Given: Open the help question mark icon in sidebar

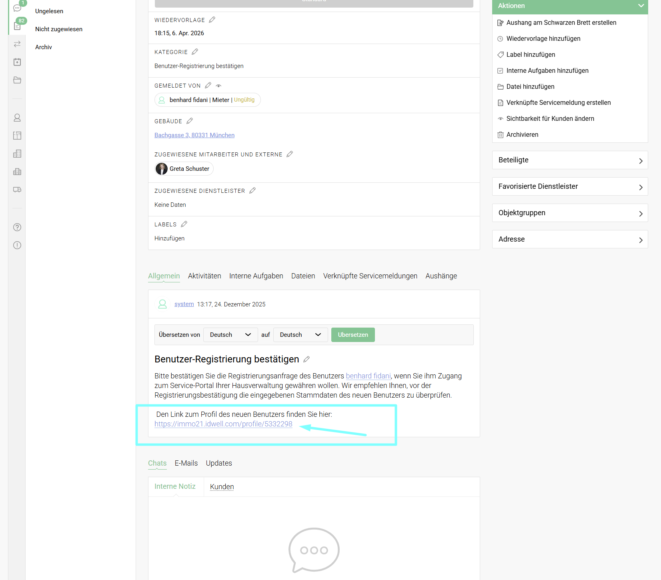Looking at the screenshot, I should tap(17, 227).
